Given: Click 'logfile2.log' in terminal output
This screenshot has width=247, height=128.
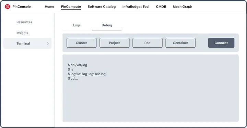Looking at the screenshot, I should (97, 74).
